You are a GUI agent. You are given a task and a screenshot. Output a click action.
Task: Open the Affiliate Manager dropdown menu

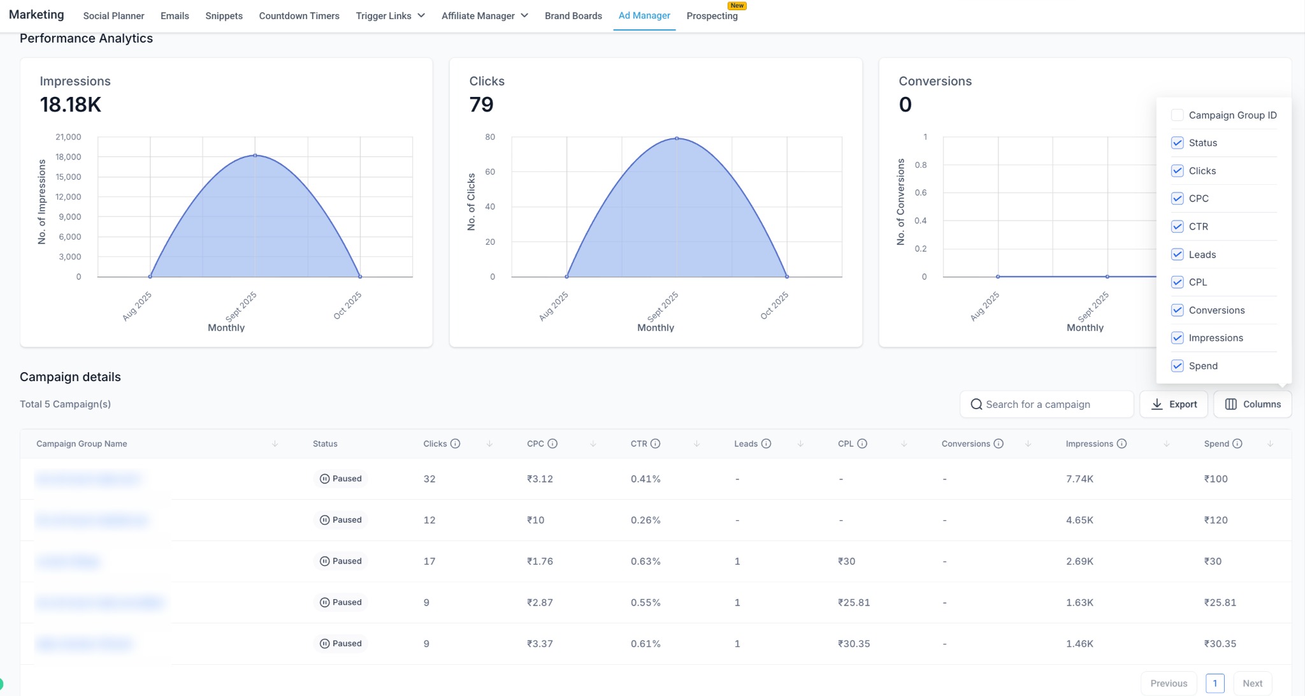pos(484,16)
